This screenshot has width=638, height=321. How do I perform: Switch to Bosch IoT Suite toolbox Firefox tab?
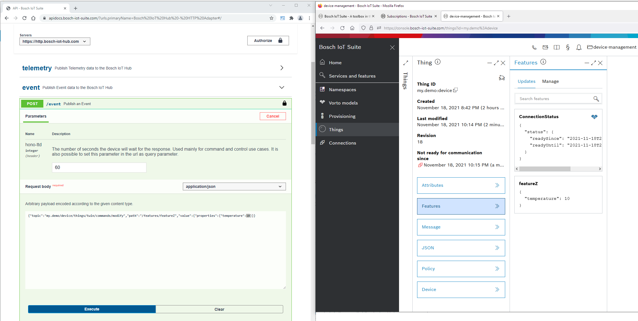[x=347, y=16]
